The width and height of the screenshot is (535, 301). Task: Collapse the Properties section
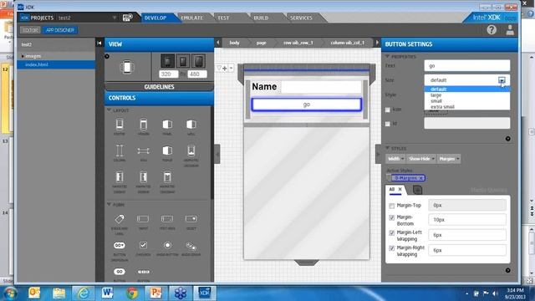tap(387, 56)
